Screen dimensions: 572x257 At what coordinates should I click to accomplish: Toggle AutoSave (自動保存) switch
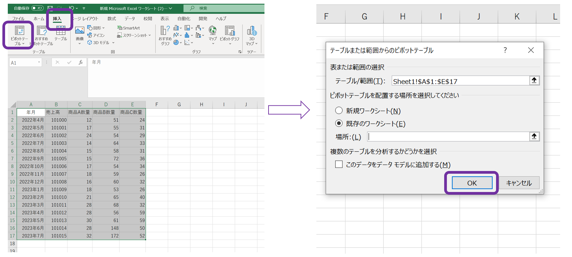tap(38, 8)
